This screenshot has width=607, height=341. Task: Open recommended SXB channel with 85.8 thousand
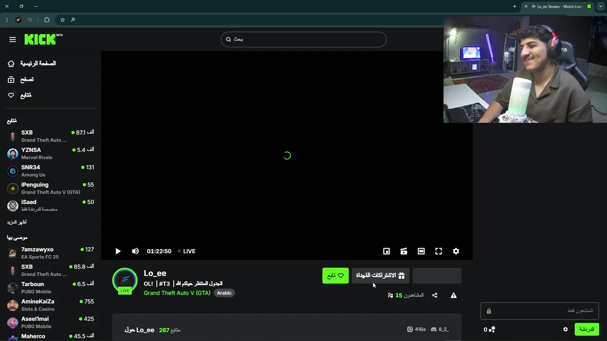51,270
